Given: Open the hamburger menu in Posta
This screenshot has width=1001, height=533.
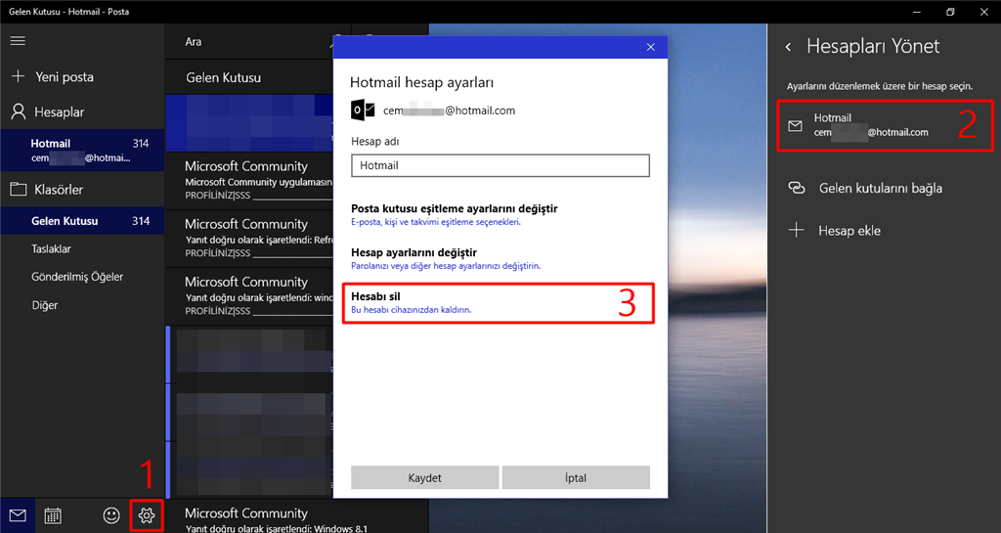Looking at the screenshot, I should [x=18, y=41].
